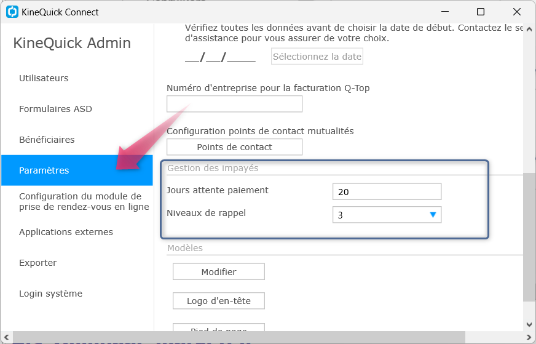The image size is (536, 344).
Task: Click the KineQuick Admin title
Action: (72, 43)
